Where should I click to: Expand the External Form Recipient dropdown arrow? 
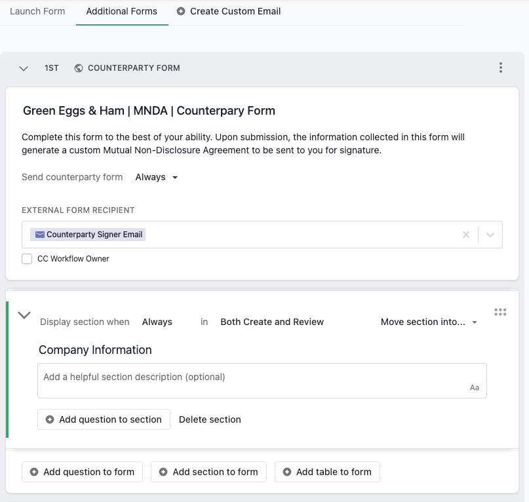click(x=490, y=235)
